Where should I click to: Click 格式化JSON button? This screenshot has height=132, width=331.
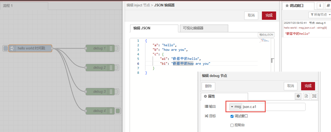pyautogui.click(x=266, y=35)
